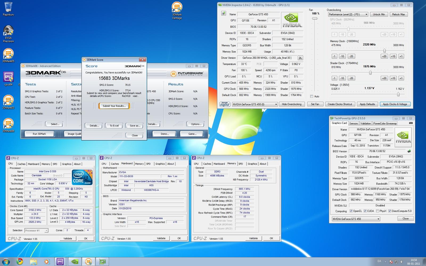This screenshot has width=426, height=266.
Task: Switch to CPU-Z taskbar button
Action: coord(60,261)
